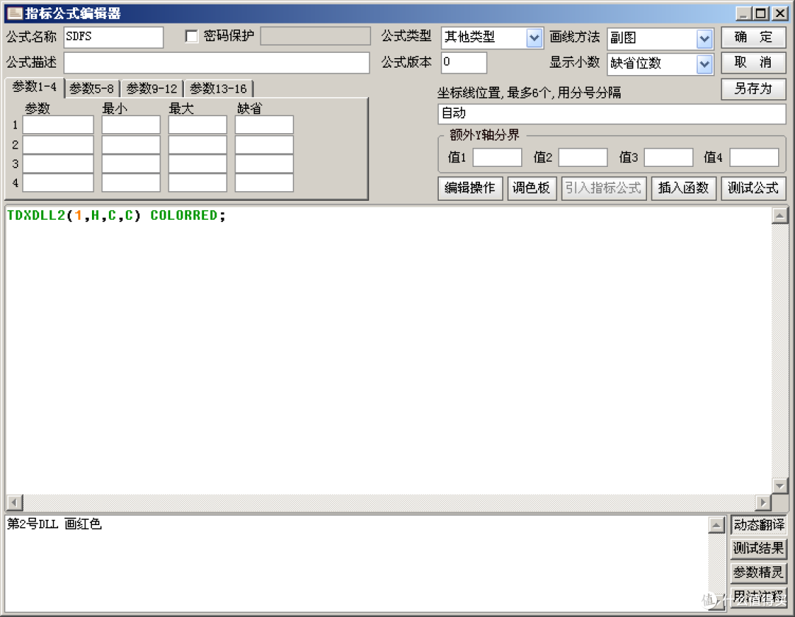
Task: Click row 1 缺省 field
Action: pos(264,124)
